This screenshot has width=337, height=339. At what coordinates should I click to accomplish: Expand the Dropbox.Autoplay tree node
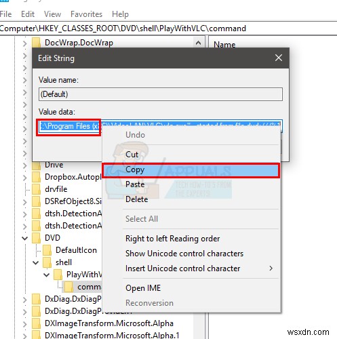click(25, 178)
